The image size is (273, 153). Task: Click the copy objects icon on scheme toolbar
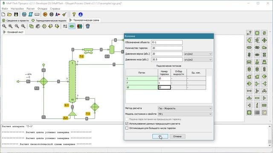(x=31, y=26)
